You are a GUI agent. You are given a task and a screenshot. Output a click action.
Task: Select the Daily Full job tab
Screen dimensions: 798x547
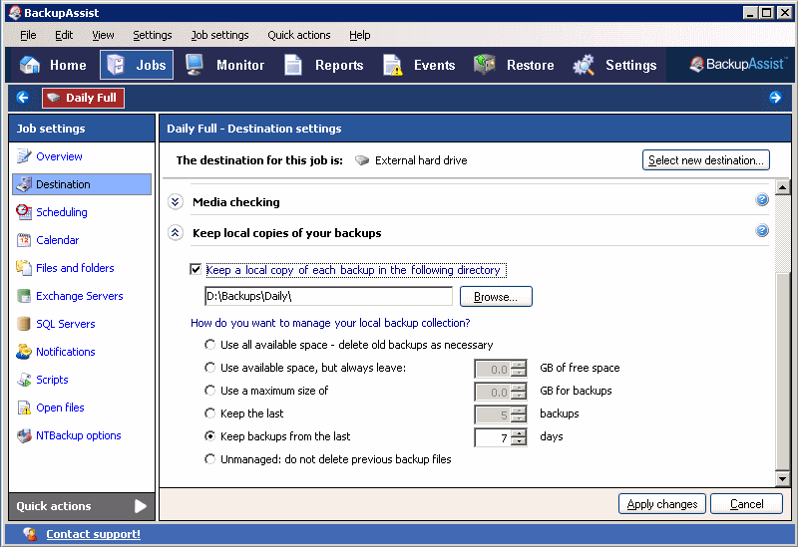point(83,98)
